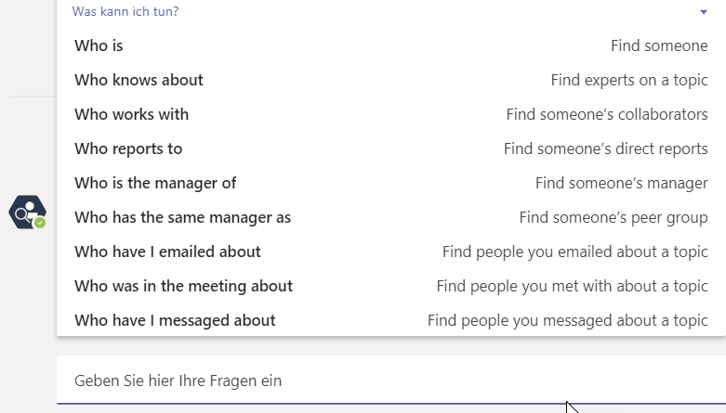This screenshot has height=413, width=726.
Task: Click 'Find someone's peer group' description
Action: click(614, 217)
